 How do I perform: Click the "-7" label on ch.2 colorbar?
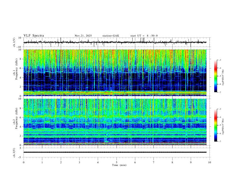click(x=220, y=142)
